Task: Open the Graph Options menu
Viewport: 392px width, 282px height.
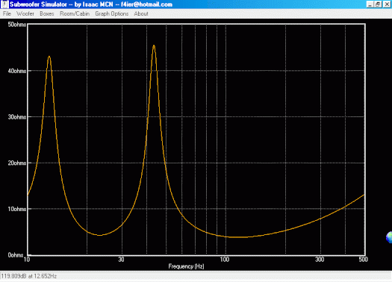Action: (111, 13)
